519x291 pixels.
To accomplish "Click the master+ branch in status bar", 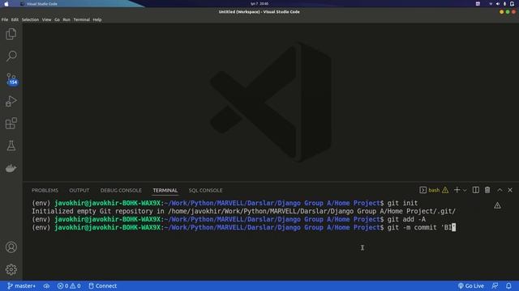I will tap(21, 285).
